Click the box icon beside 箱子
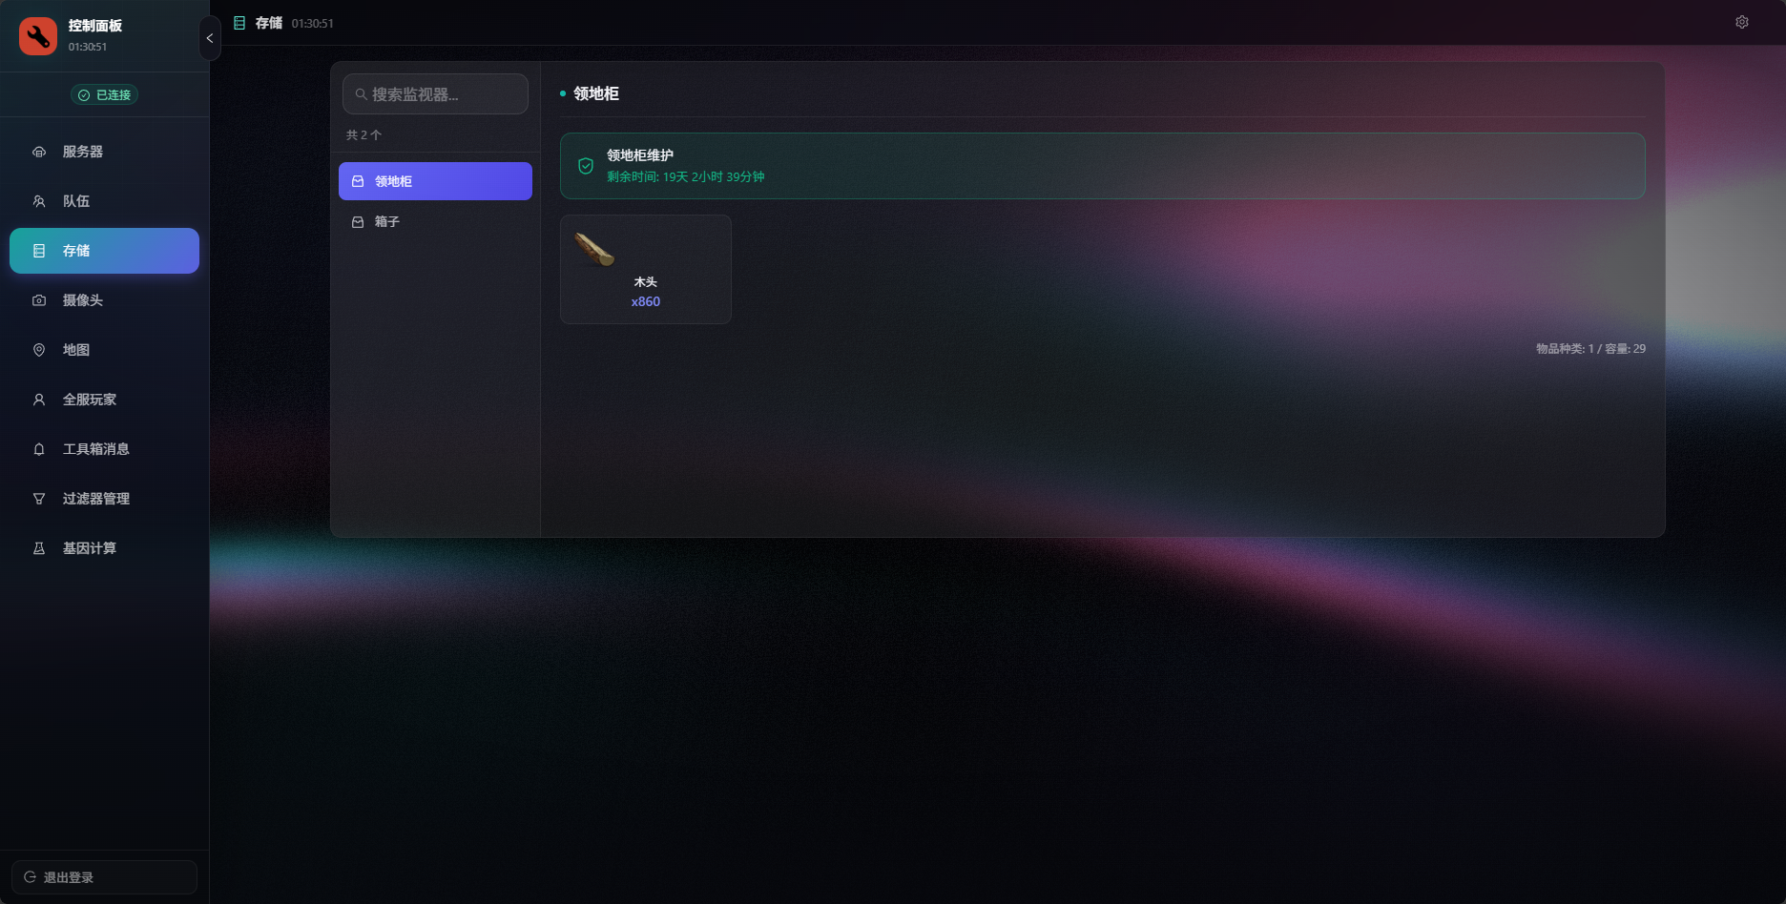The height and width of the screenshot is (904, 1786). (358, 221)
